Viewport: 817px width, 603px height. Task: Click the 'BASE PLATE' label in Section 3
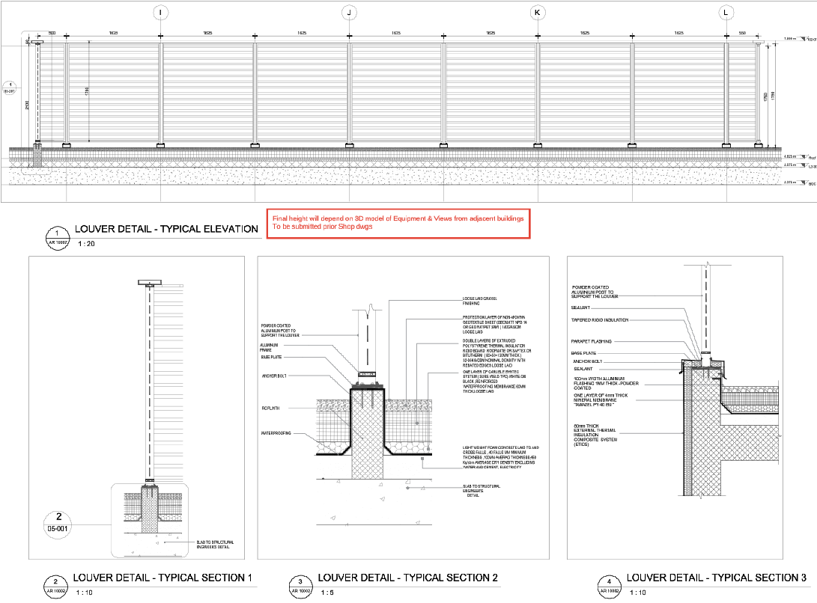point(583,353)
